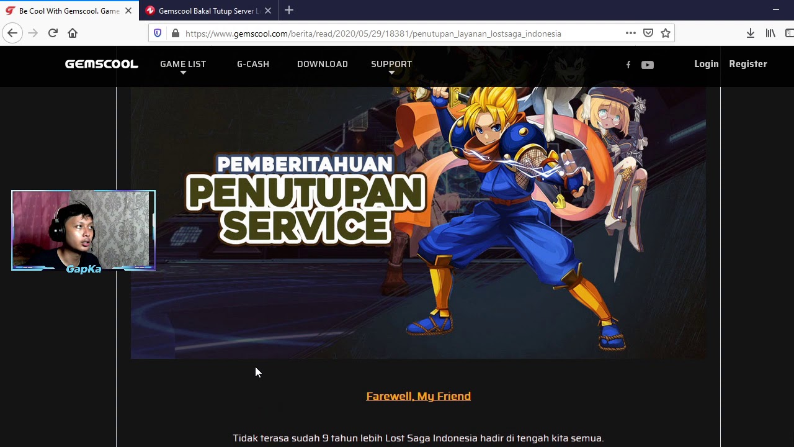Open Gemscool Facebook page icon
This screenshot has width=794, height=447.
click(x=628, y=65)
